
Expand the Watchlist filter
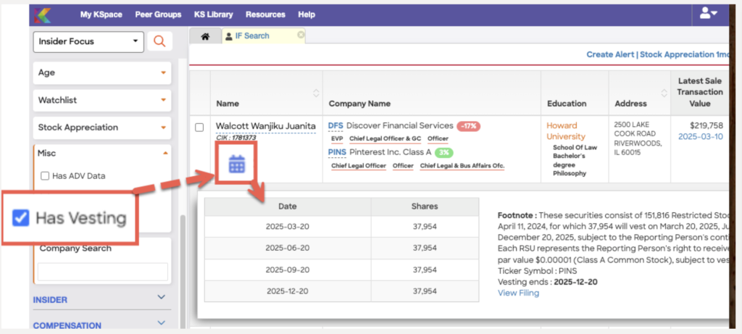(102, 100)
